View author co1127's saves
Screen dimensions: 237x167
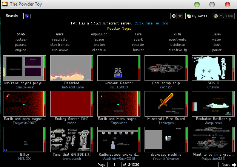pyautogui.click(x=166, y=87)
